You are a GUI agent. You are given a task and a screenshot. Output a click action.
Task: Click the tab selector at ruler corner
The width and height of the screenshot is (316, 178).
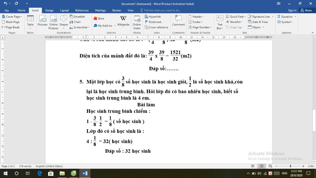point(2,37)
